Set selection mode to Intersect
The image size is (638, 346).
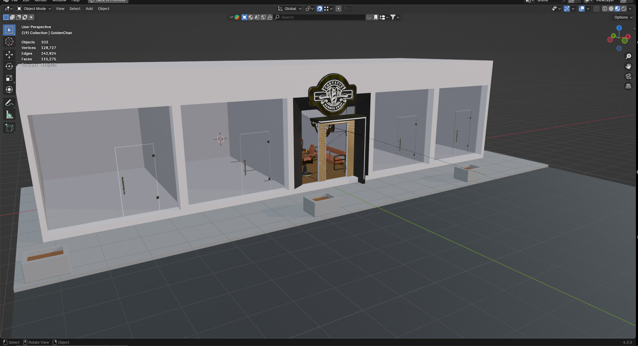(x=32, y=17)
